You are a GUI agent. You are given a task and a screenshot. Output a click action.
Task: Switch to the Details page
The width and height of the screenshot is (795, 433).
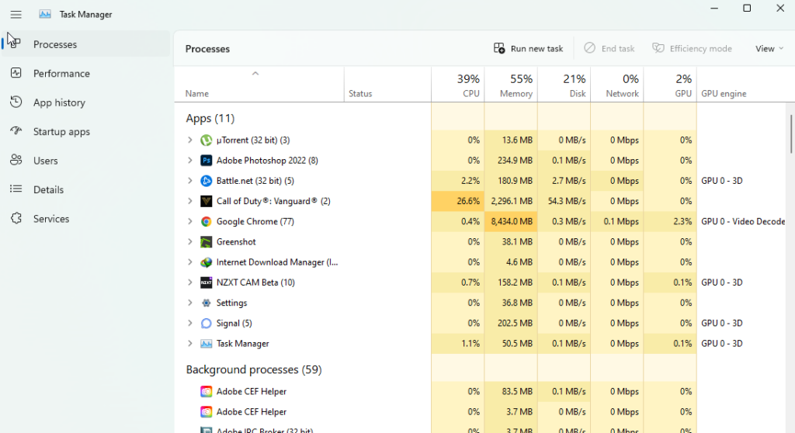(48, 189)
